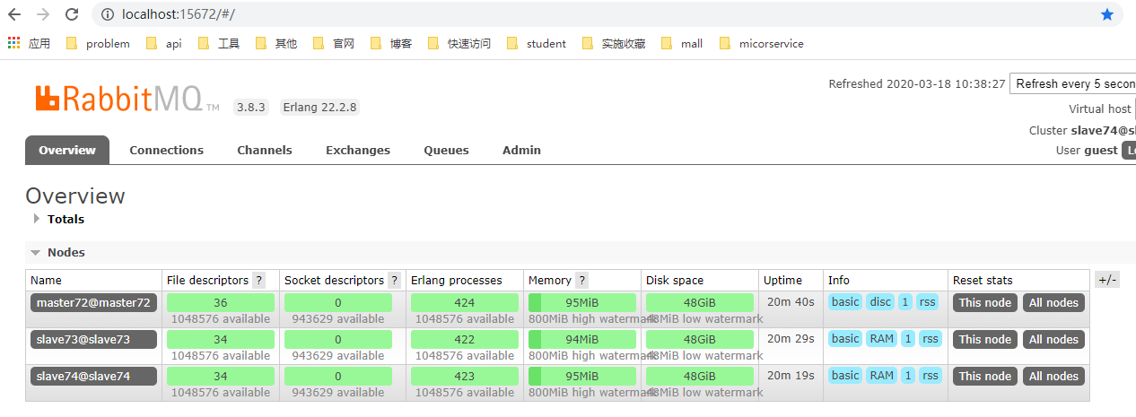This screenshot has width=1136, height=417.
Task: Click the browser Back arrow
Action: click(16, 14)
